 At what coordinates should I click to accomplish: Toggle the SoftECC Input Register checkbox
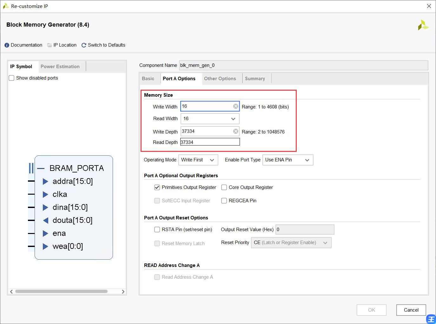click(157, 201)
